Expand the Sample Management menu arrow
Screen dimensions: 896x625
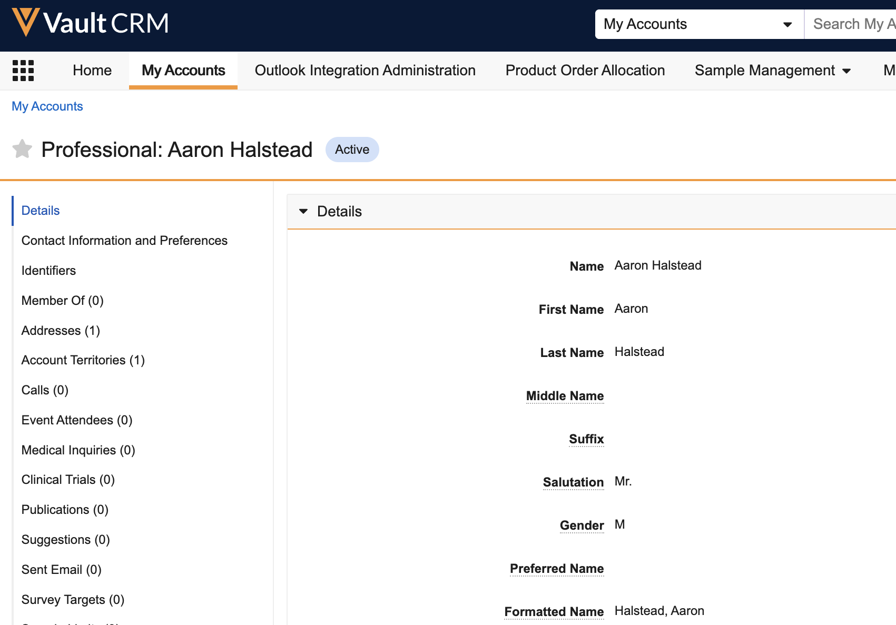(846, 71)
